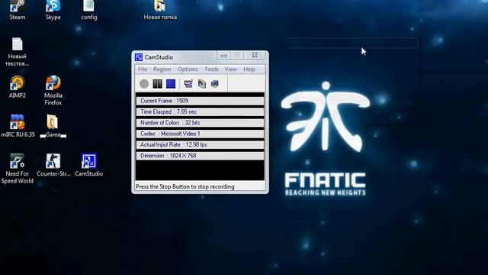
Task: Open the Options menu
Action: [x=188, y=70]
